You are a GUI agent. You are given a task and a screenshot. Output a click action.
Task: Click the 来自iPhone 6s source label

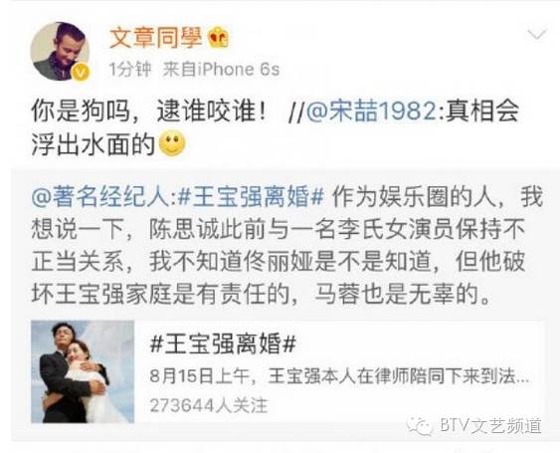(x=221, y=70)
